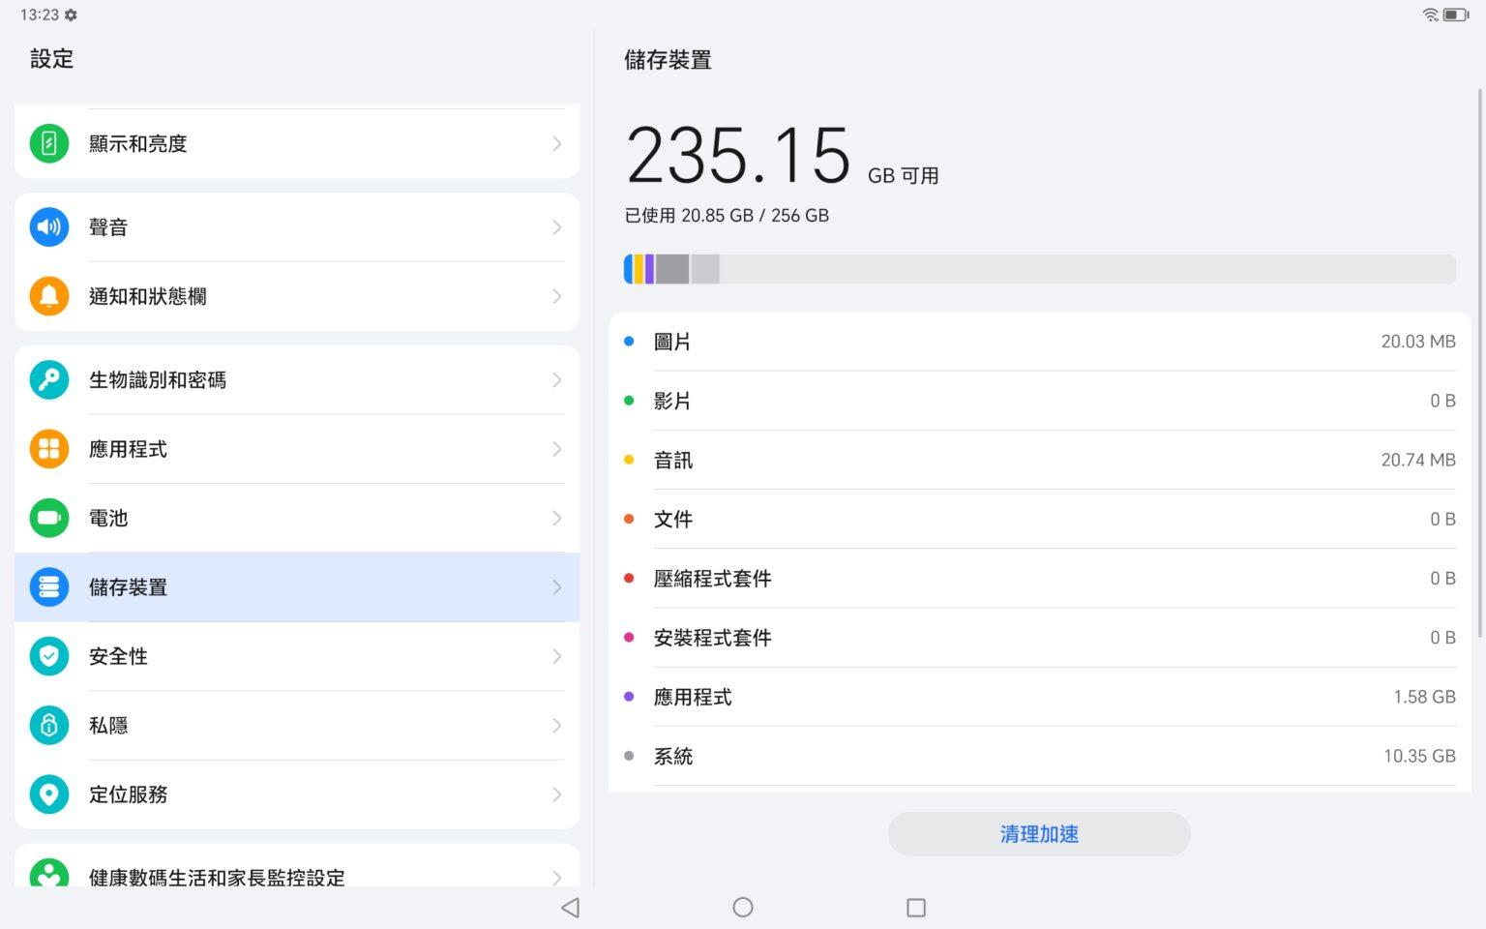Open the 電池 item via its right chevron
The height and width of the screenshot is (929, 1486).
click(x=556, y=518)
